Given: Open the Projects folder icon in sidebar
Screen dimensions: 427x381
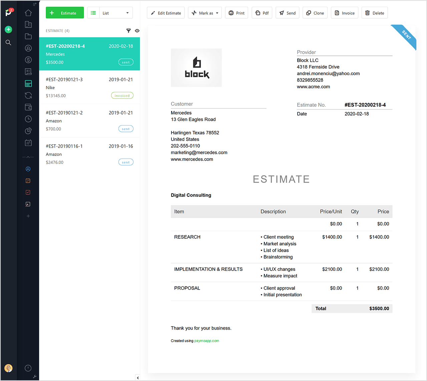Looking at the screenshot, I should (x=28, y=36).
